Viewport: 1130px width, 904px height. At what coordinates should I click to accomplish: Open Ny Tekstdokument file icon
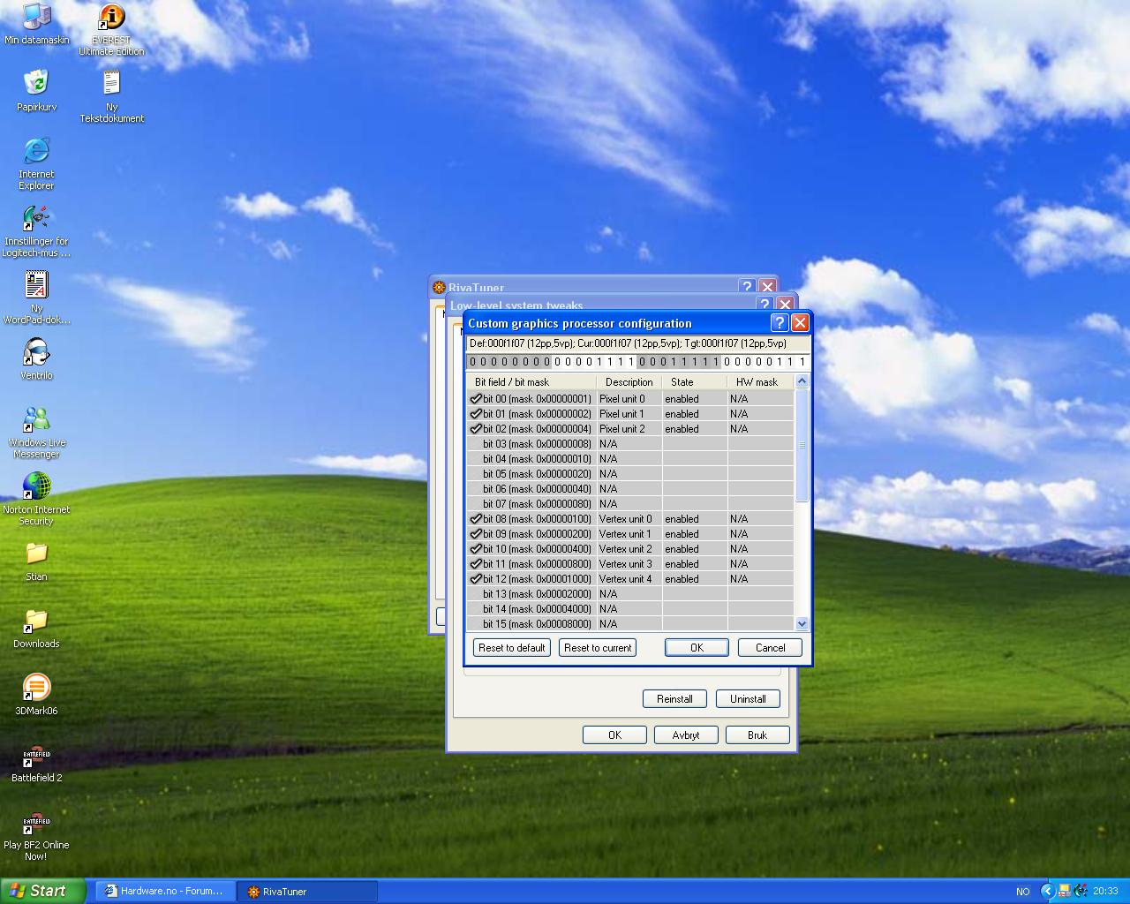tap(111, 97)
